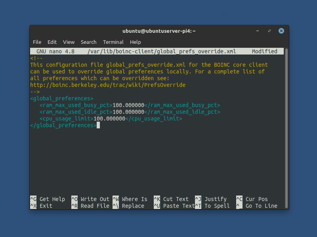Click the ^U Paste Text shortcut
Screen dimensions: 317x237
pyautogui.click(x=174, y=206)
